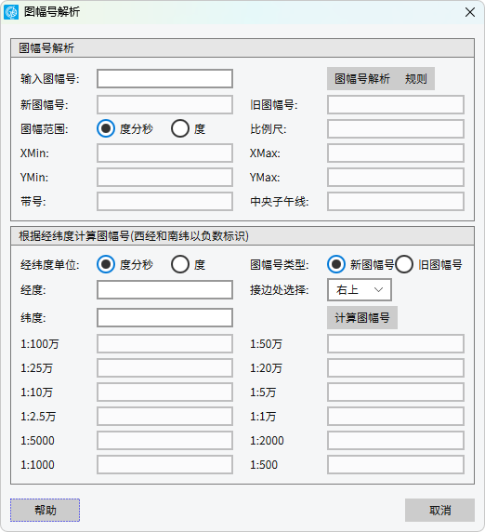
Task: Click the 取消 cancel button
Action: pyautogui.click(x=439, y=510)
